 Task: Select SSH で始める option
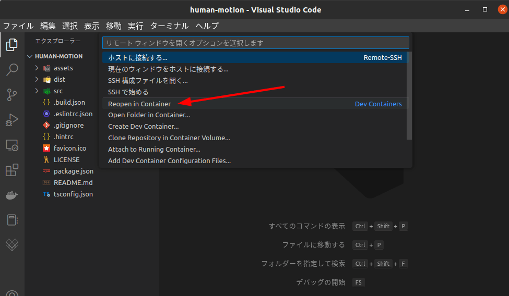[x=255, y=92]
